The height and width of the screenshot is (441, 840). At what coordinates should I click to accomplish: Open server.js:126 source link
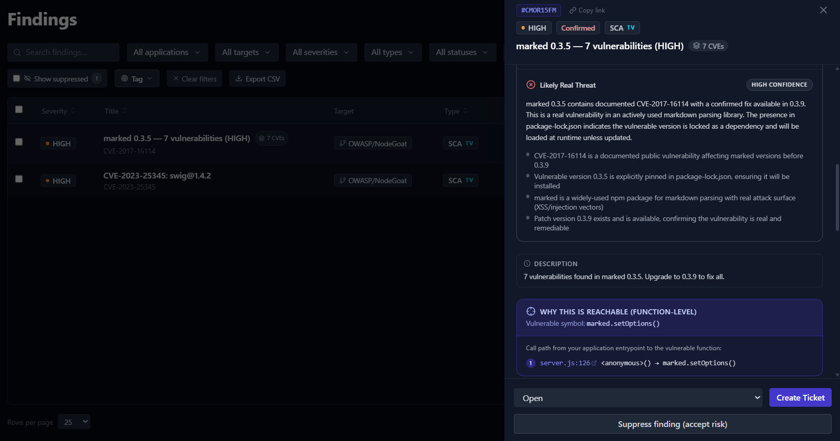point(565,363)
